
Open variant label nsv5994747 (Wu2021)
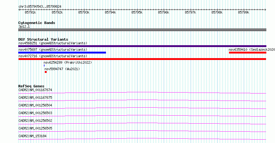coord(62,69)
